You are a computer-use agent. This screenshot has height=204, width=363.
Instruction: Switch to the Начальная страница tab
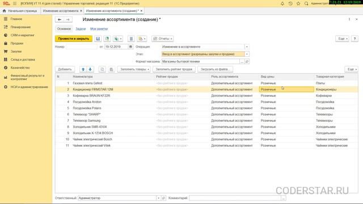click(x=20, y=11)
